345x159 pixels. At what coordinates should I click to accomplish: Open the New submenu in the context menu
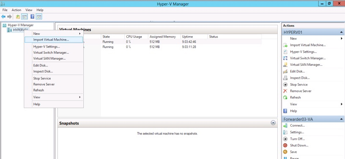coord(54,34)
